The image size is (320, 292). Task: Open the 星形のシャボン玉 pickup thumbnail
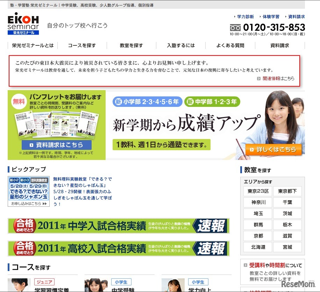(29, 191)
